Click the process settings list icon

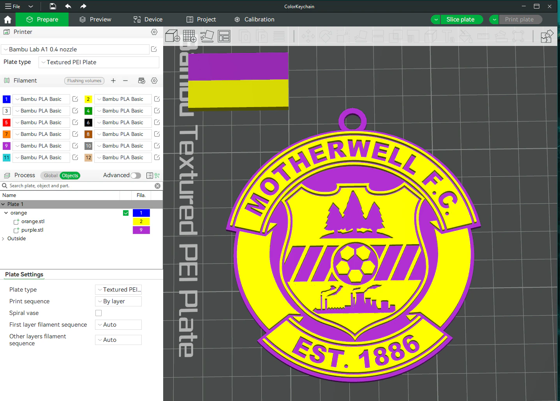pyautogui.click(x=150, y=176)
